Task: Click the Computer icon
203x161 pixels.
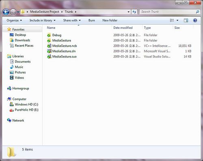Action: (x=9, y=99)
